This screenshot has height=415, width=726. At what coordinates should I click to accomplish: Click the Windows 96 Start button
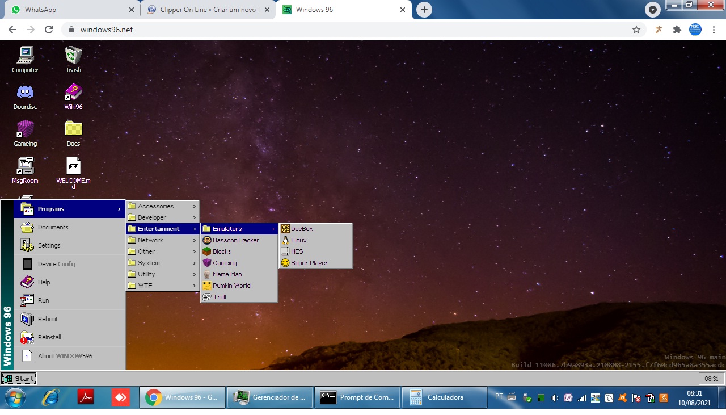click(x=19, y=379)
